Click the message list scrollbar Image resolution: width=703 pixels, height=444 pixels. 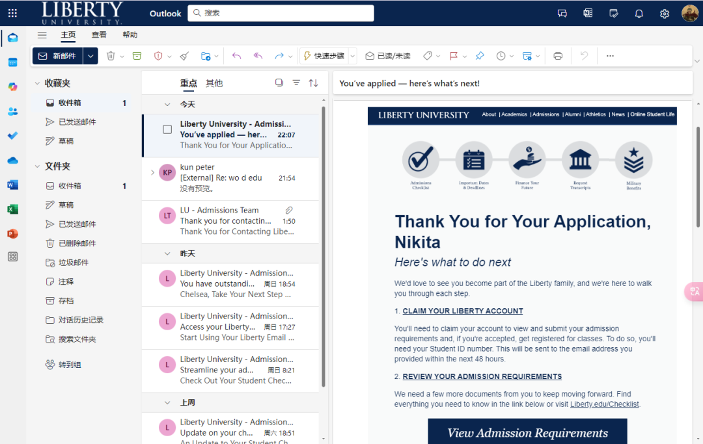click(324, 246)
